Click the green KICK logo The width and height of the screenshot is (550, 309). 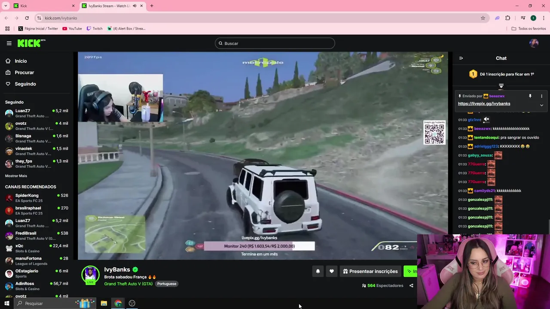click(31, 43)
